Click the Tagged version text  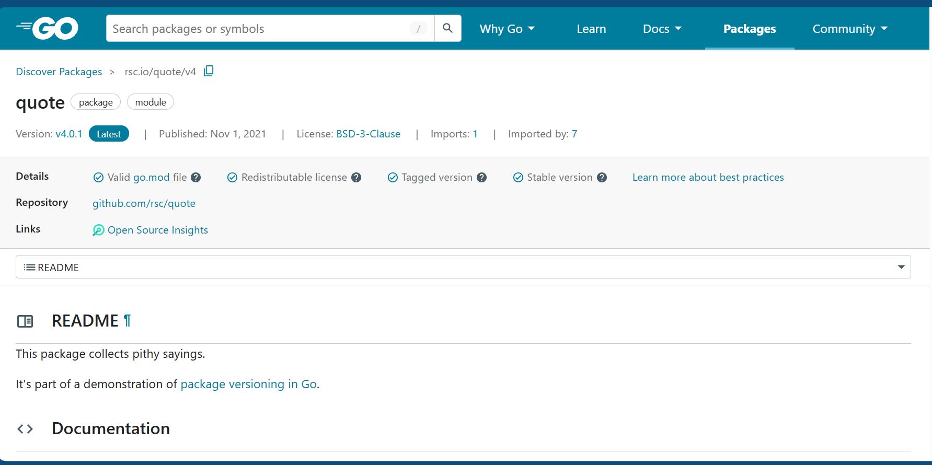[x=437, y=178]
